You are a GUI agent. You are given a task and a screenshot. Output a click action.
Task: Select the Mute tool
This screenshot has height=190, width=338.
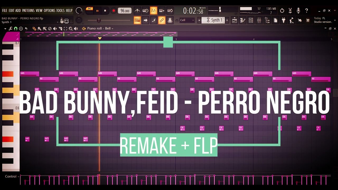point(55,28)
